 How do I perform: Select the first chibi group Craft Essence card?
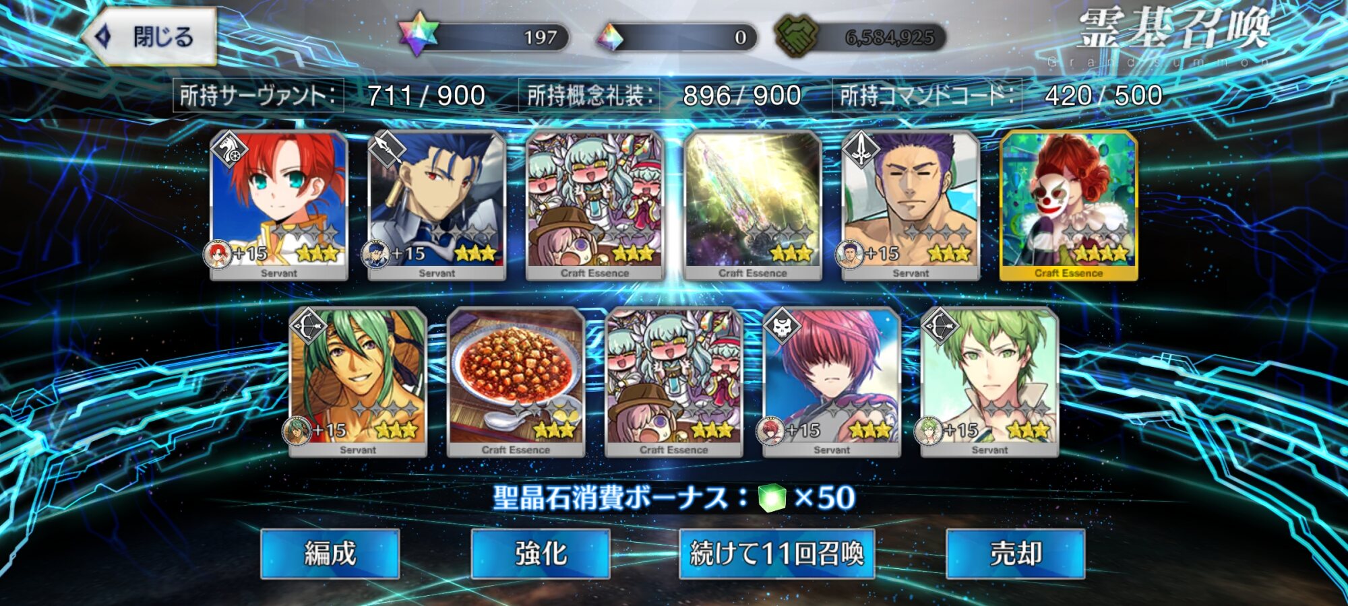click(594, 205)
